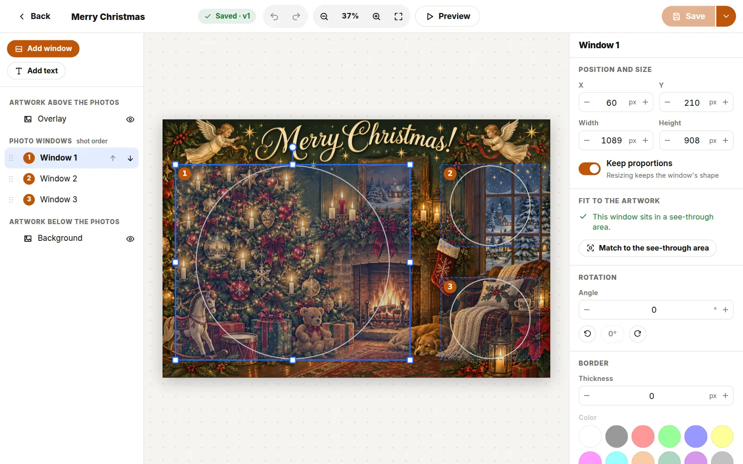Click the 37% zoom level
Viewport: 743px width, 464px height.
click(350, 16)
